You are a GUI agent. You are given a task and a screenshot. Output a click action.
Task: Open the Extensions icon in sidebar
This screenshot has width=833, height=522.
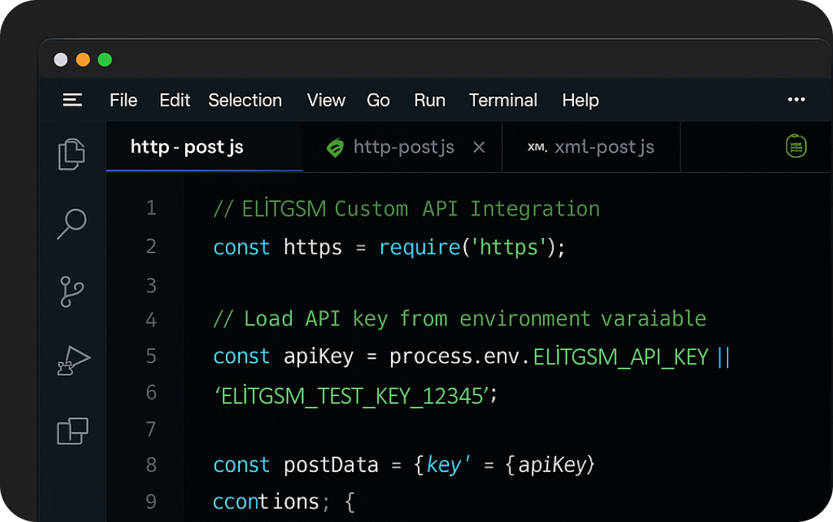(x=72, y=431)
